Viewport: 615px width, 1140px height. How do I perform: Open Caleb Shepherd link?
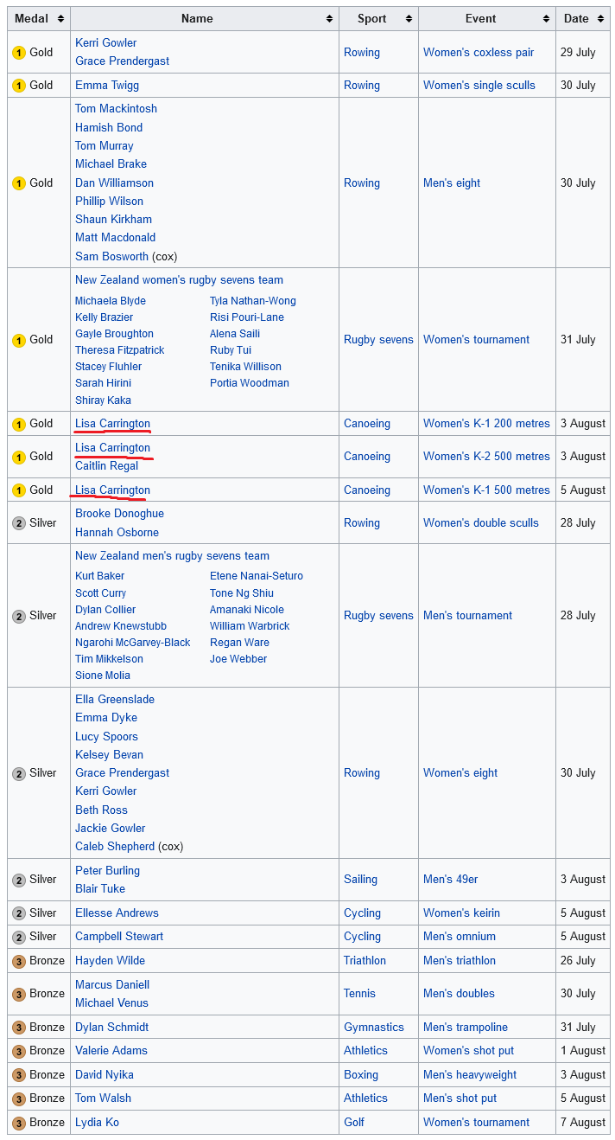115,846
